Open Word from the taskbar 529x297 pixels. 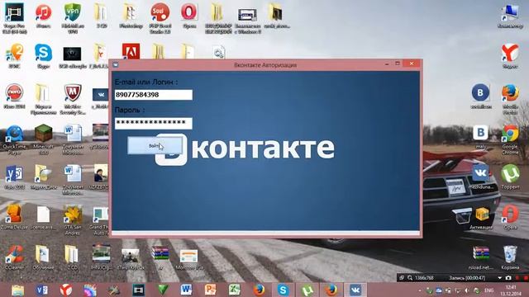pos(186,290)
